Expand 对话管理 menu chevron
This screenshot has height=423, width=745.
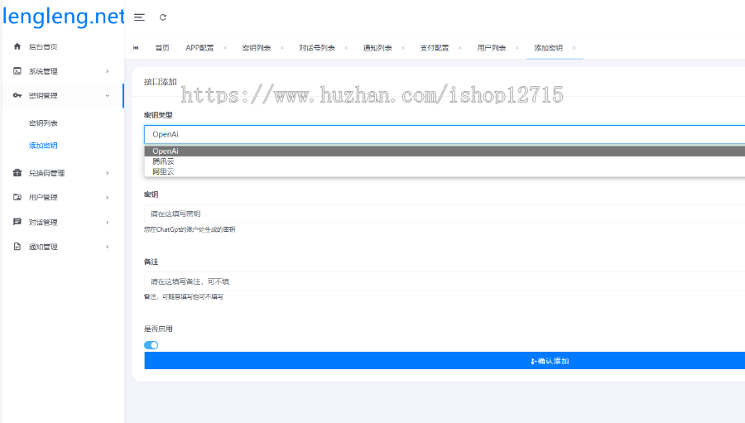coord(108,223)
